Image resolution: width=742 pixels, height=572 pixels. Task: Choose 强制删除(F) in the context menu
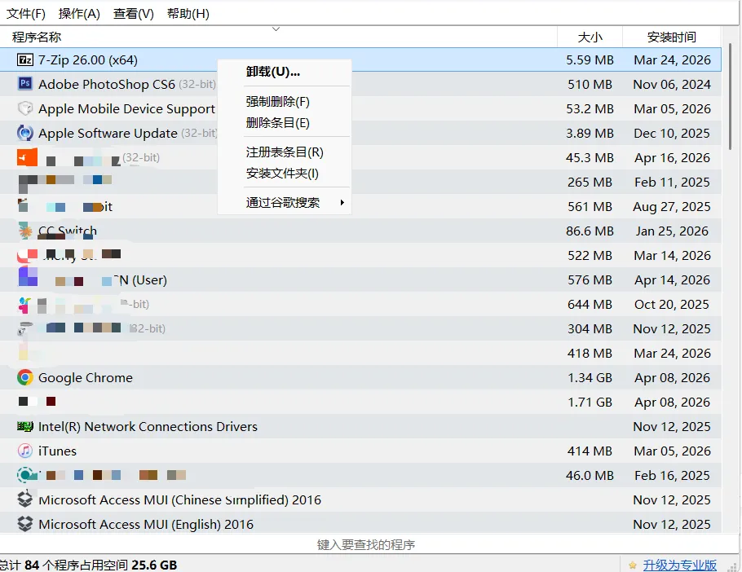point(285,102)
